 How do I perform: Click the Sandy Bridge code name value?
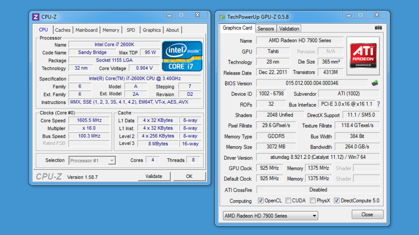92,52
